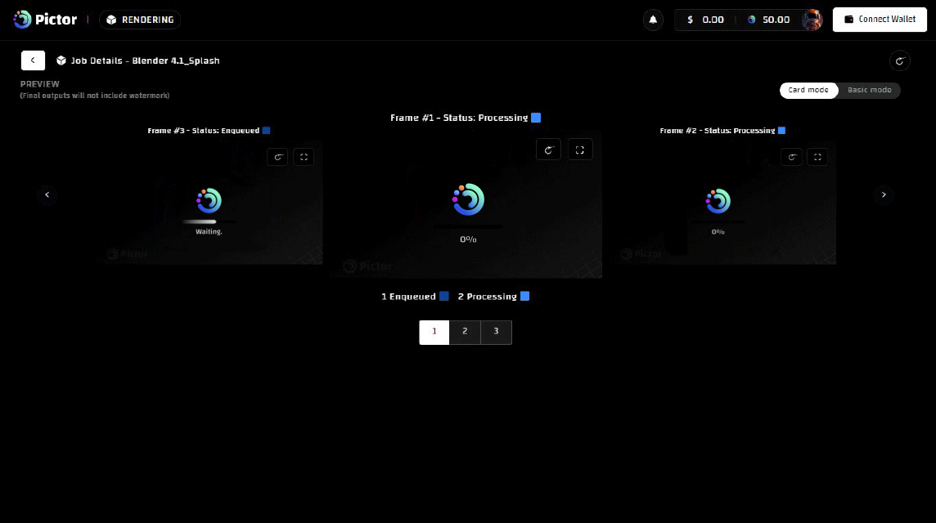936x523 pixels.
Task: Go to page 1
Action: [x=434, y=332]
